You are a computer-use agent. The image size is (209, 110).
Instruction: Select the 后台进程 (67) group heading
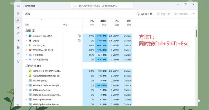pos(34,66)
